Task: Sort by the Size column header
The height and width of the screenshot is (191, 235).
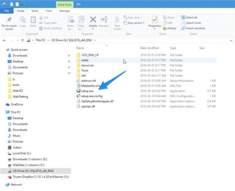Action: [202, 48]
